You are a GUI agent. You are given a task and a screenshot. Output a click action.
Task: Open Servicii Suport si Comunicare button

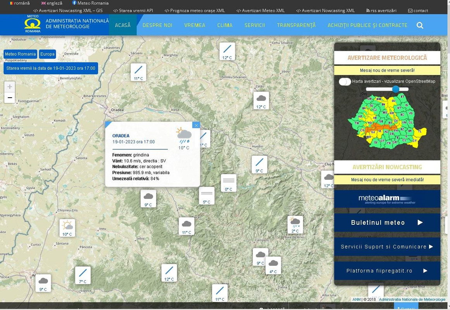387,246
